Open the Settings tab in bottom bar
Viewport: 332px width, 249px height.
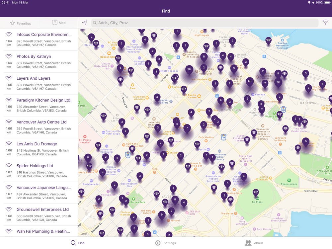coord(165,243)
